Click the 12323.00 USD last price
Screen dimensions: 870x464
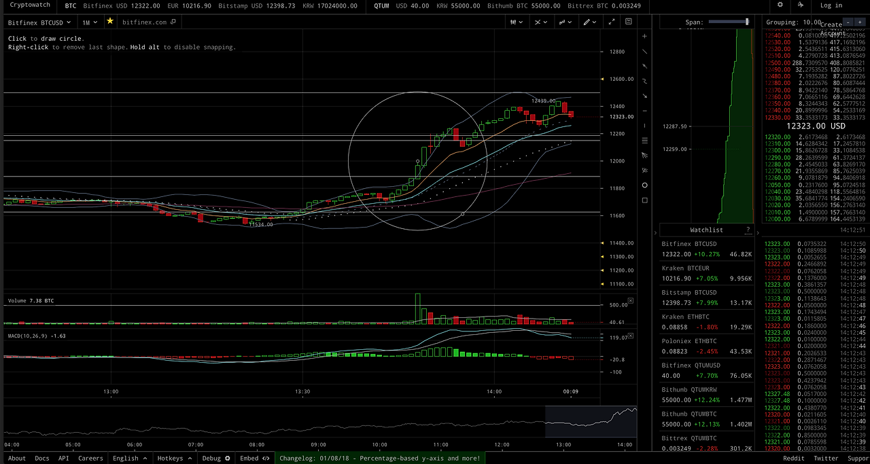815,126
